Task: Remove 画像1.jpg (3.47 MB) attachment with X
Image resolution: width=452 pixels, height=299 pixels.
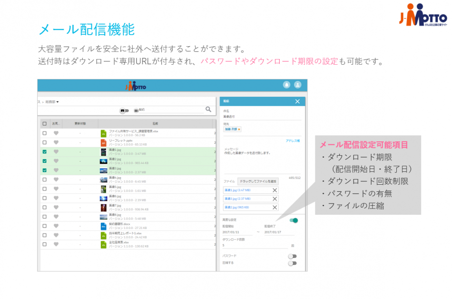Action: pos(275,190)
